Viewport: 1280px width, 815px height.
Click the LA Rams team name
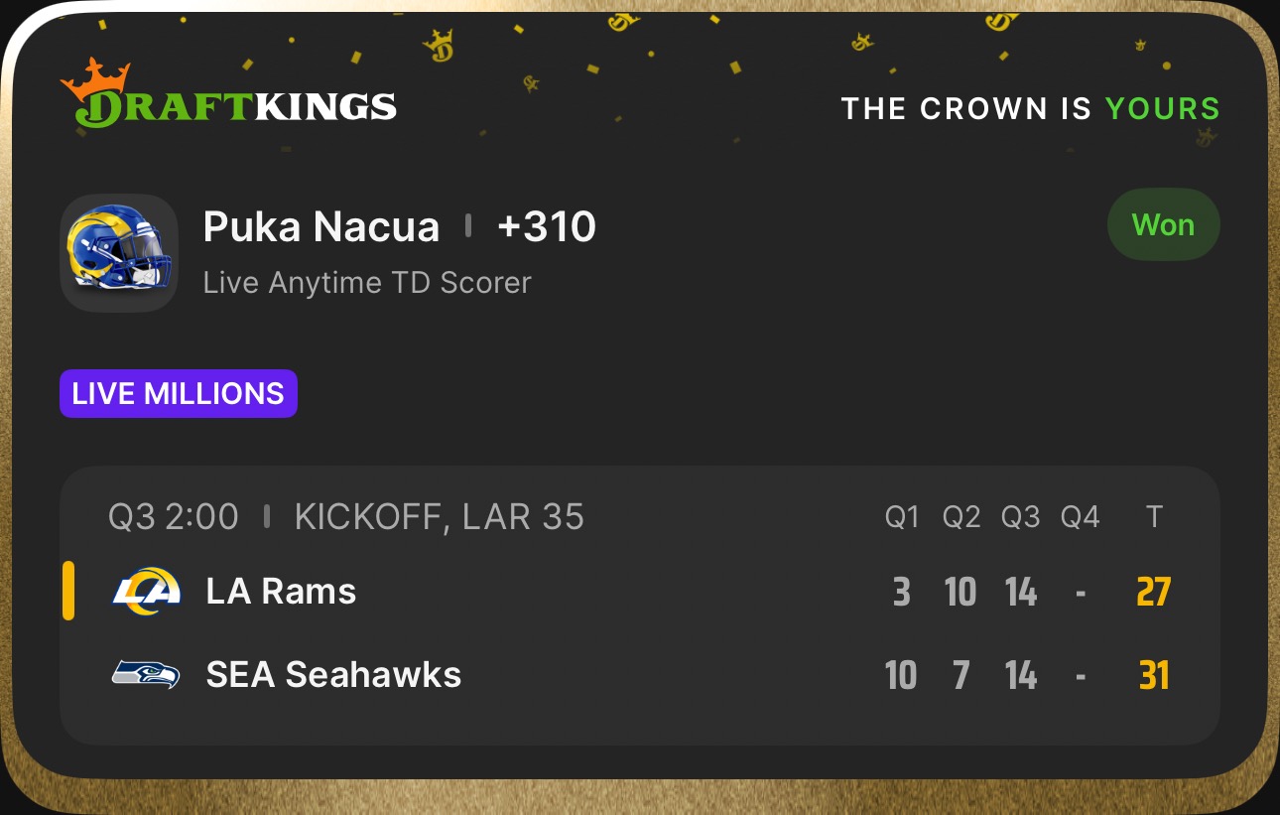[281, 592]
